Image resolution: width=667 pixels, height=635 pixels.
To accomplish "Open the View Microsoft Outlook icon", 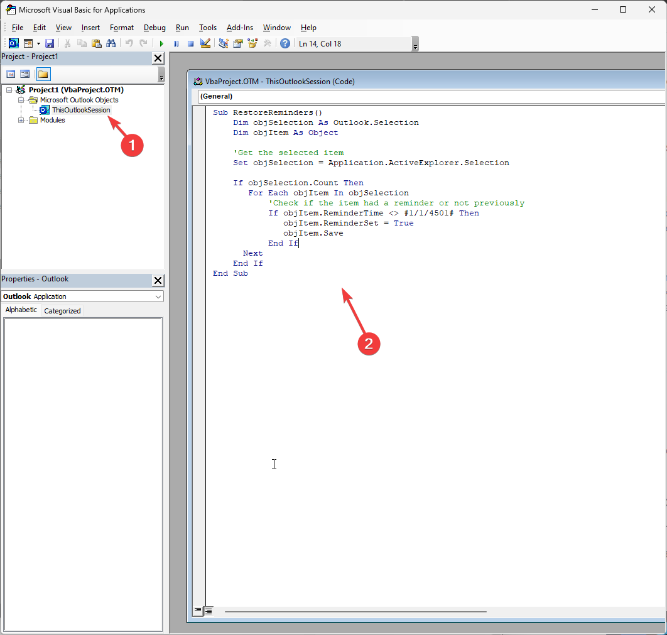I will tap(13, 43).
